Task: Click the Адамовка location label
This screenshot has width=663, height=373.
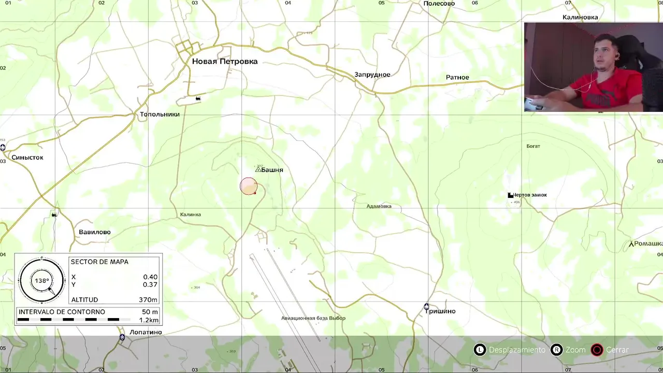Action: [379, 206]
